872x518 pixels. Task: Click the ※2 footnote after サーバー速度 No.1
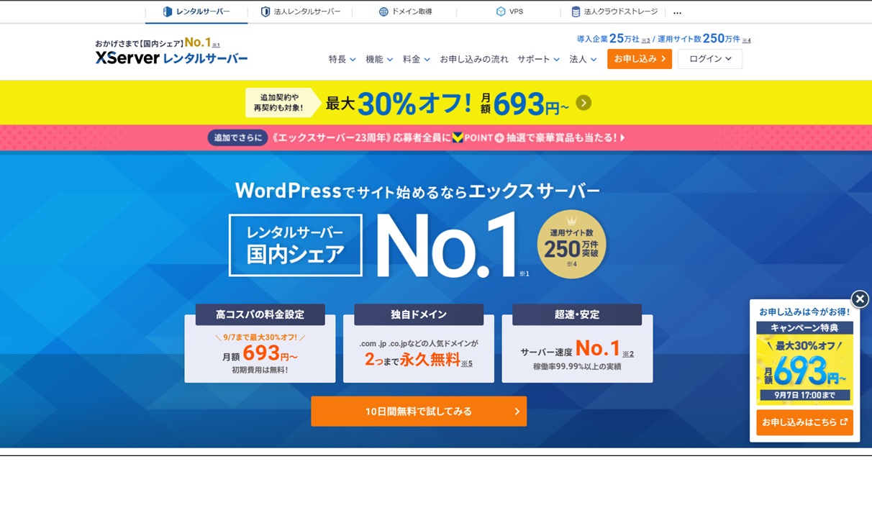pos(628,353)
